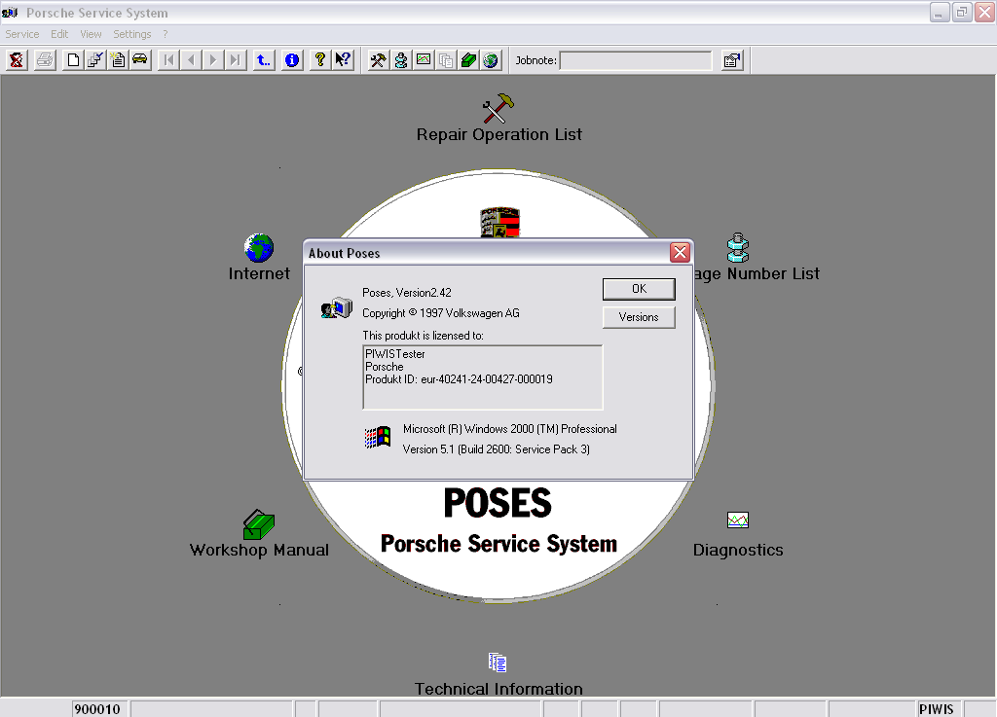The width and height of the screenshot is (997, 717).
Task: Click the Copyright 1997 Volkswagen AG text
Action: (441, 313)
